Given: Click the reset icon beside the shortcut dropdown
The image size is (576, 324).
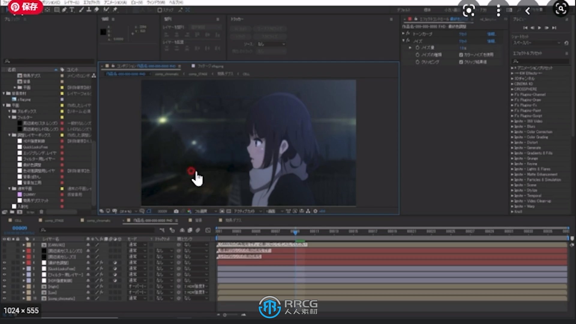Looking at the screenshot, I should pyautogui.click(x=566, y=43).
